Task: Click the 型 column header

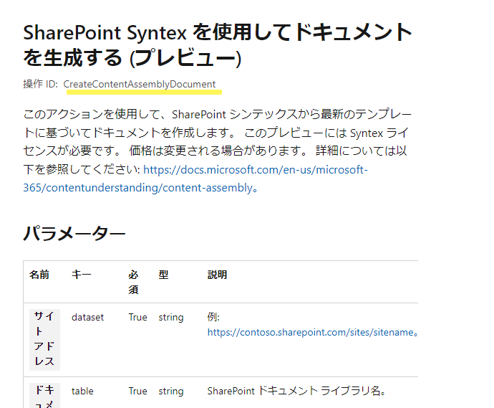Action: [163, 275]
